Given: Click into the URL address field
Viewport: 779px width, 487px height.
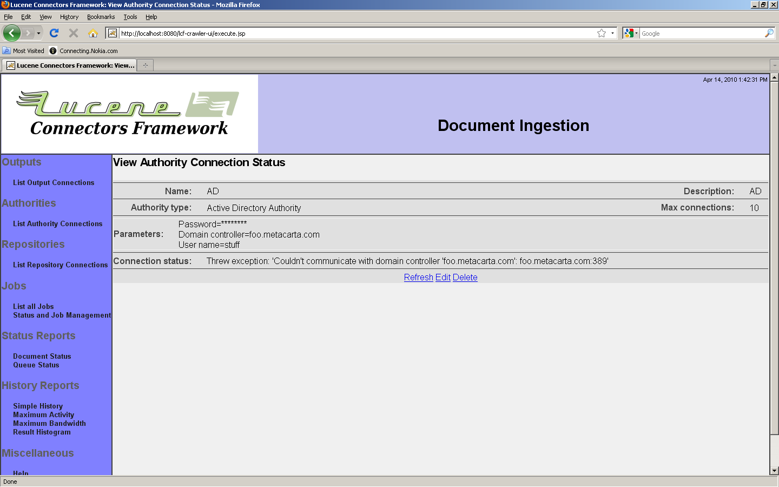Looking at the screenshot, I should point(352,33).
